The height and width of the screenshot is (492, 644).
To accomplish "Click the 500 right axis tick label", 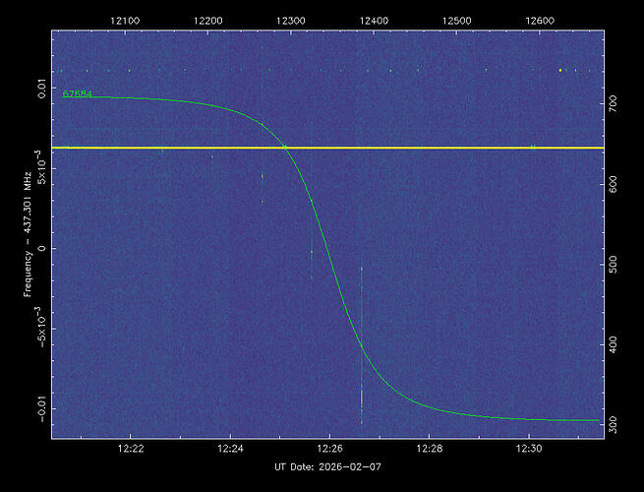I will 614,264.
